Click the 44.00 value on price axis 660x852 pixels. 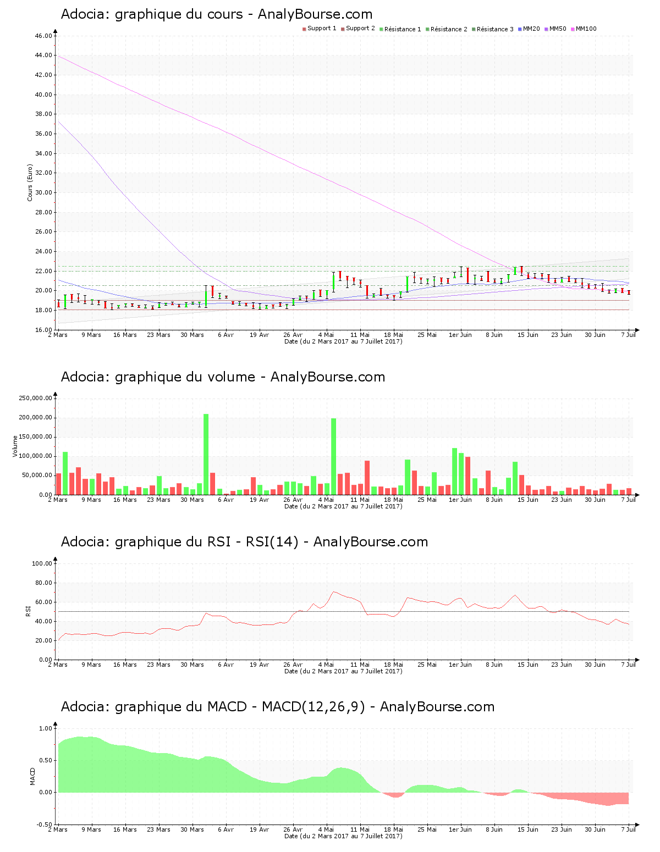[43, 56]
